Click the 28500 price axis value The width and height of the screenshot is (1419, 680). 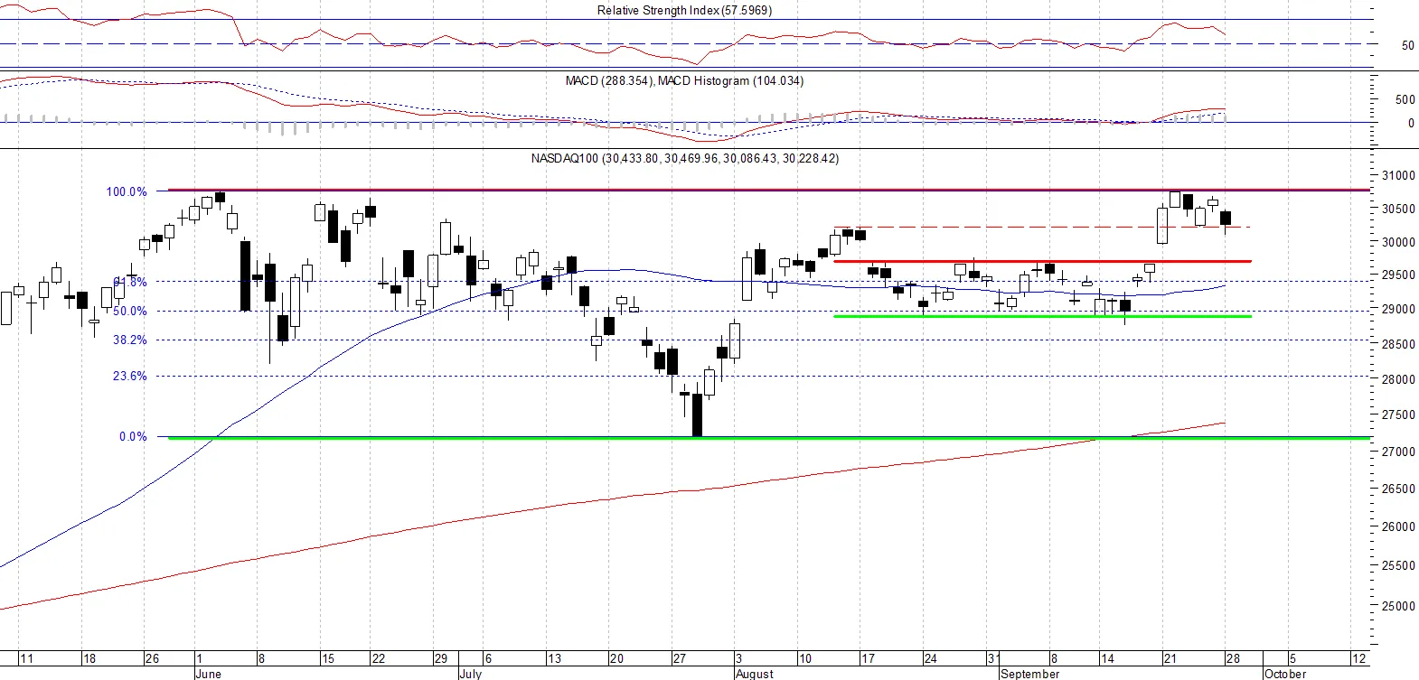(1398, 344)
